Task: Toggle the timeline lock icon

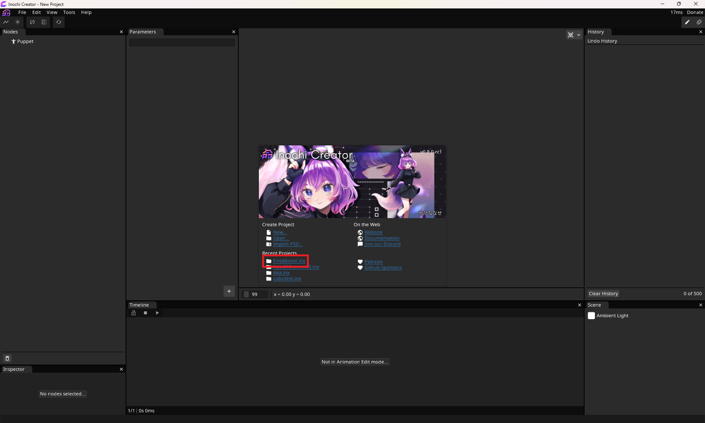Action: click(x=134, y=313)
